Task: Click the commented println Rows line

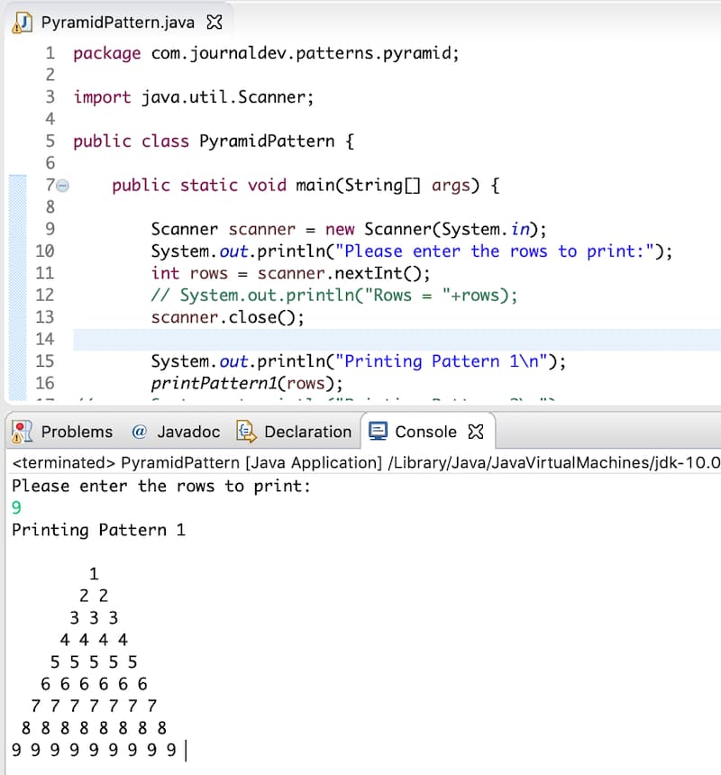Action: click(x=334, y=295)
